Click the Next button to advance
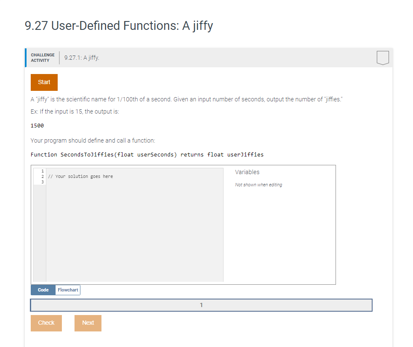413x347 pixels. click(88, 323)
